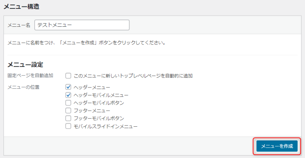The image size is (305, 158).
Task: Click the ヘッダーモバイルメニュー label text
Action: point(101,95)
